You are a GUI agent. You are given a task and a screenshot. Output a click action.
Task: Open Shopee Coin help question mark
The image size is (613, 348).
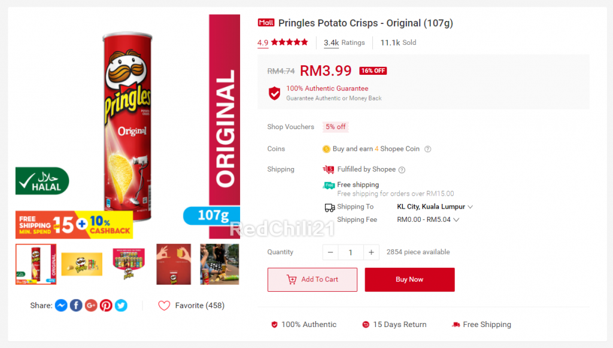(x=427, y=149)
